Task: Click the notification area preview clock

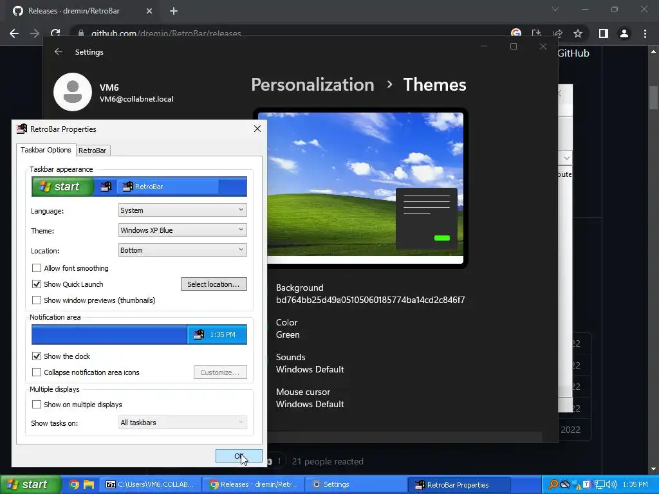Action: click(223, 334)
